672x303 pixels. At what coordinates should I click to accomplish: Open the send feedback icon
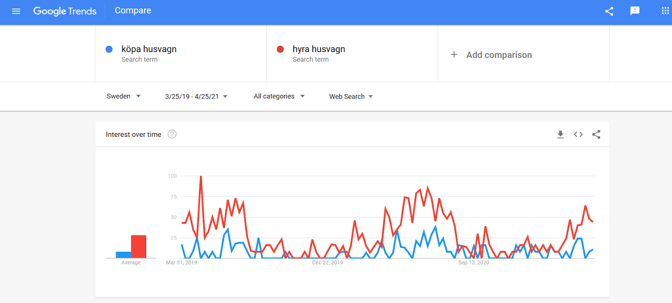(x=635, y=11)
